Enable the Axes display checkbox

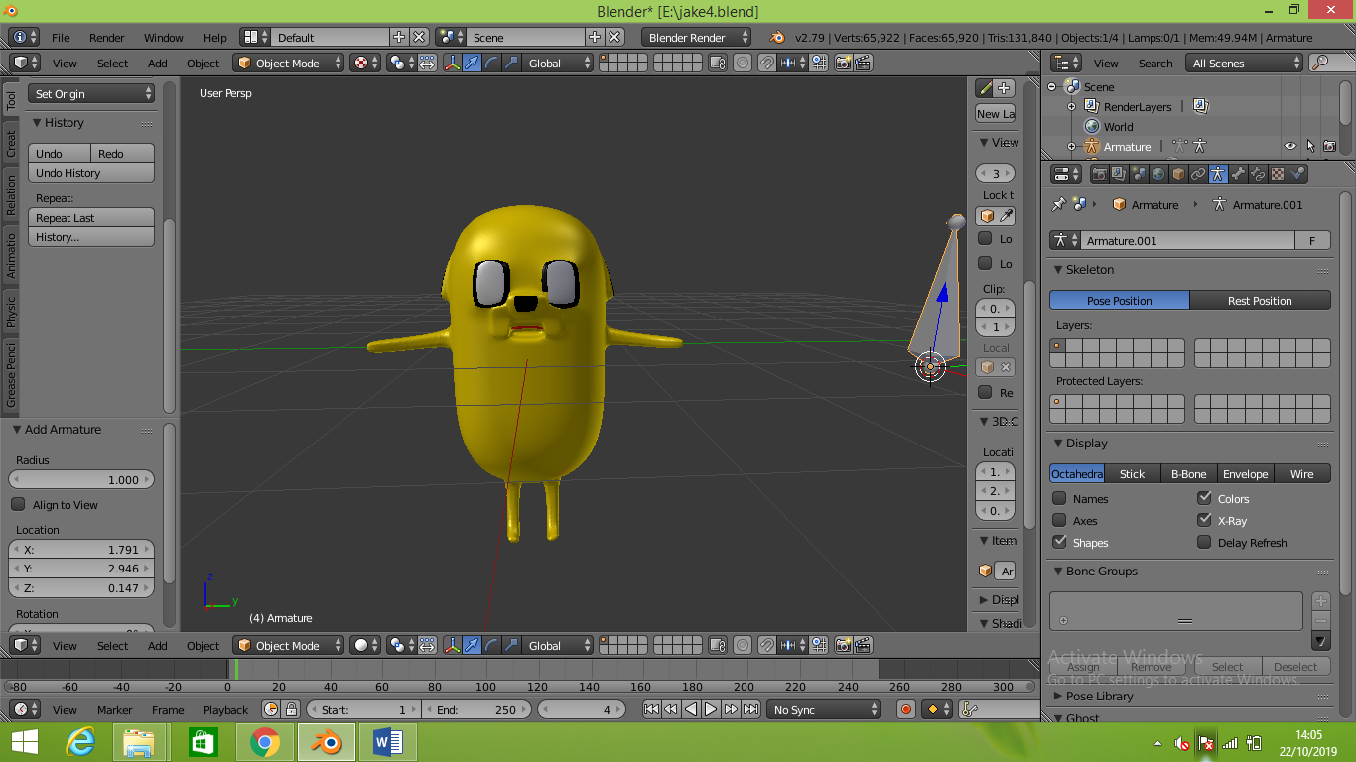point(1059,520)
